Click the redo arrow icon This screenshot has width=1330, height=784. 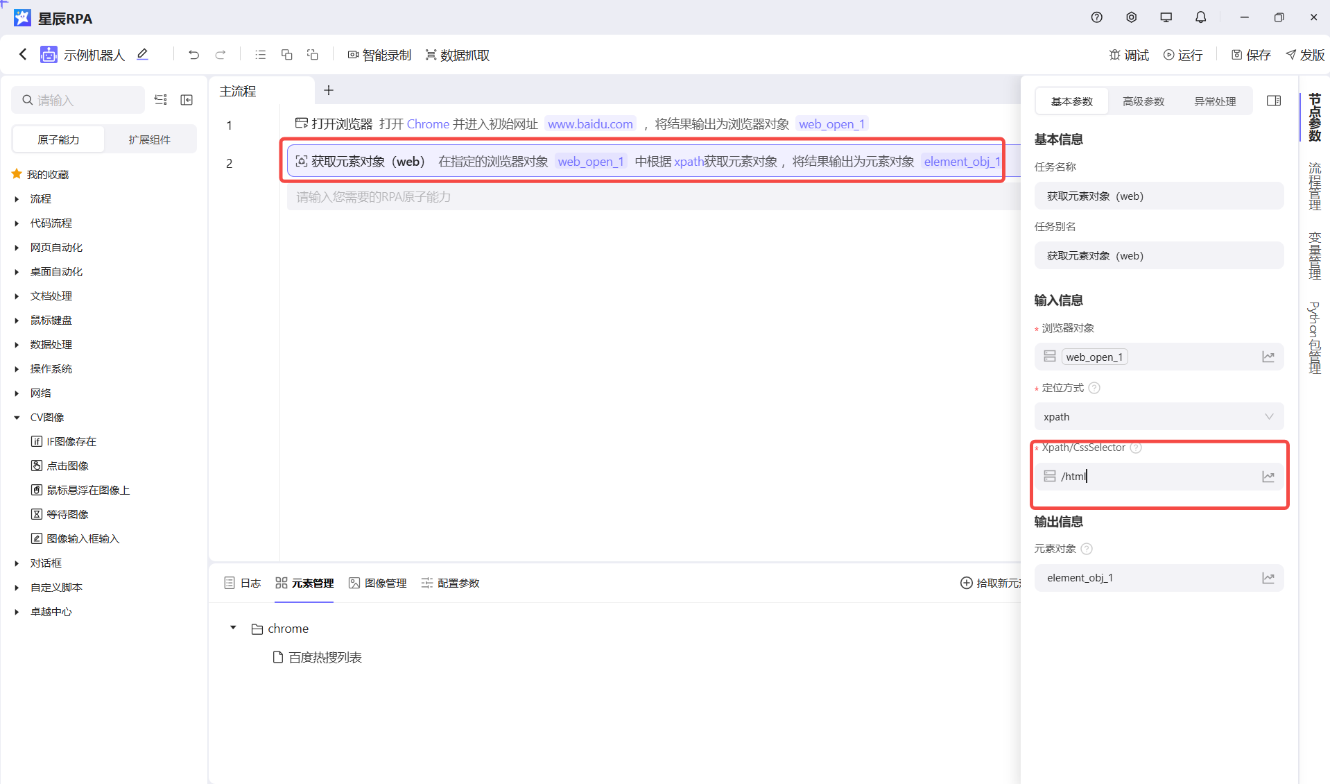221,55
